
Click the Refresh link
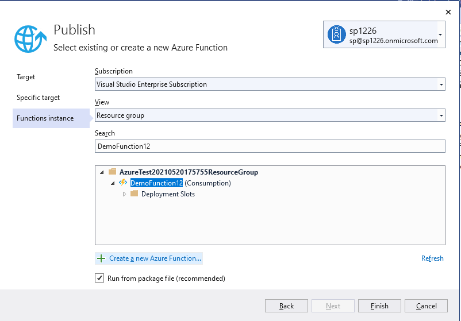point(432,258)
